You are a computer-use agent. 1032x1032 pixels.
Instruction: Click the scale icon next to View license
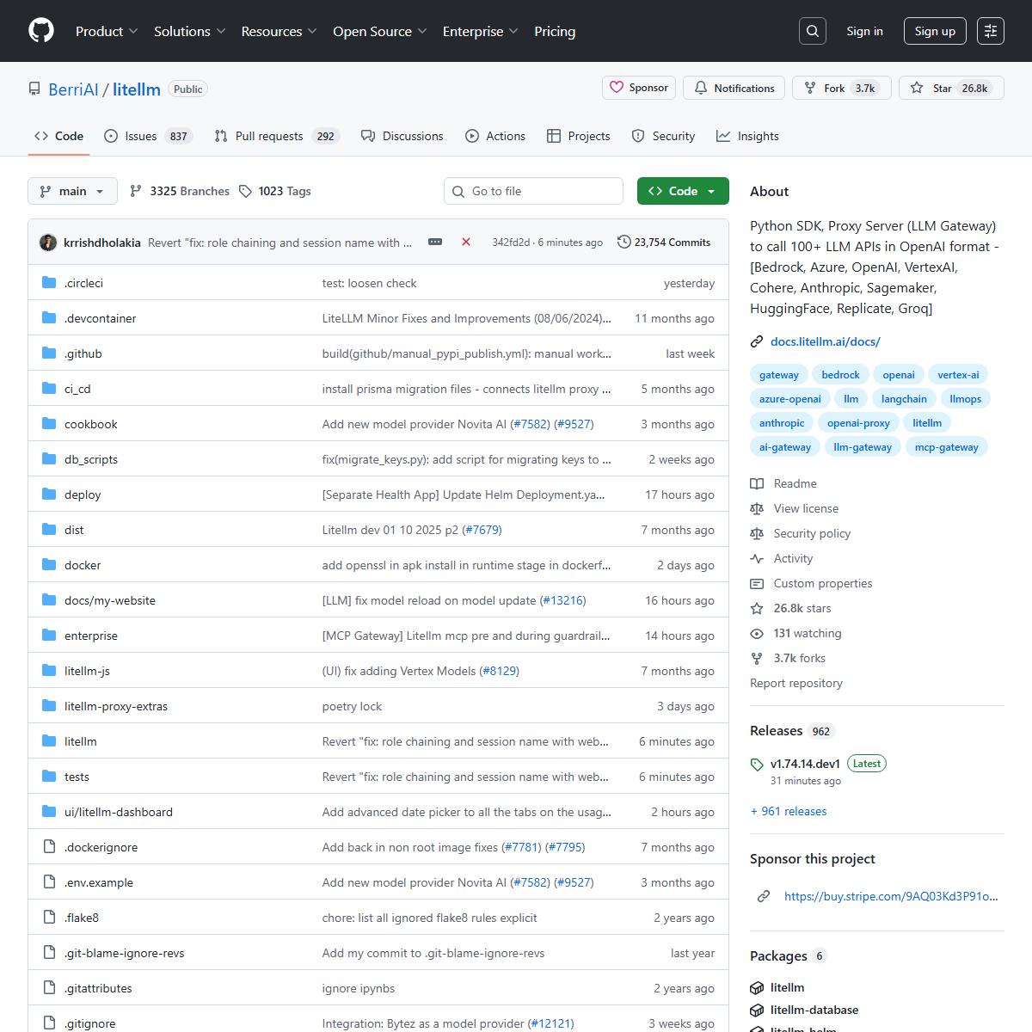[757, 508]
